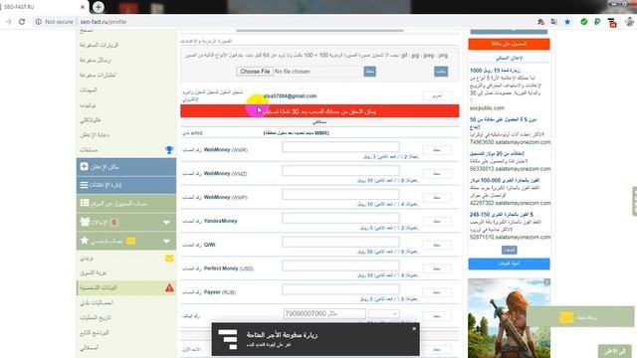Click inside the WebMoney (WMP) account field

[x=340, y=195]
